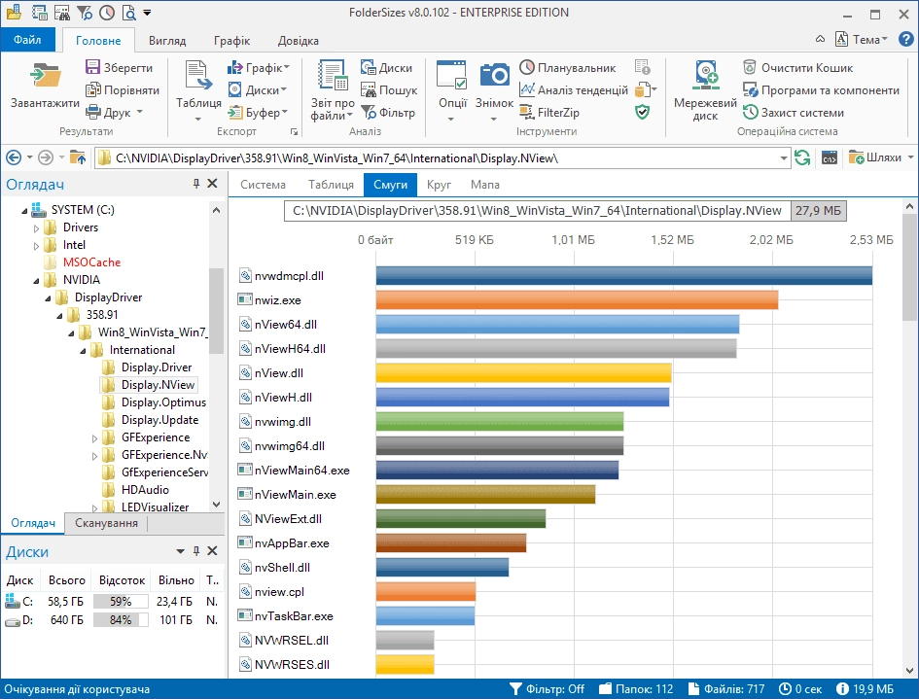Open the address bar path dropdown arrow
The width and height of the screenshot is (919, 699).
click(x=784, y=158)
